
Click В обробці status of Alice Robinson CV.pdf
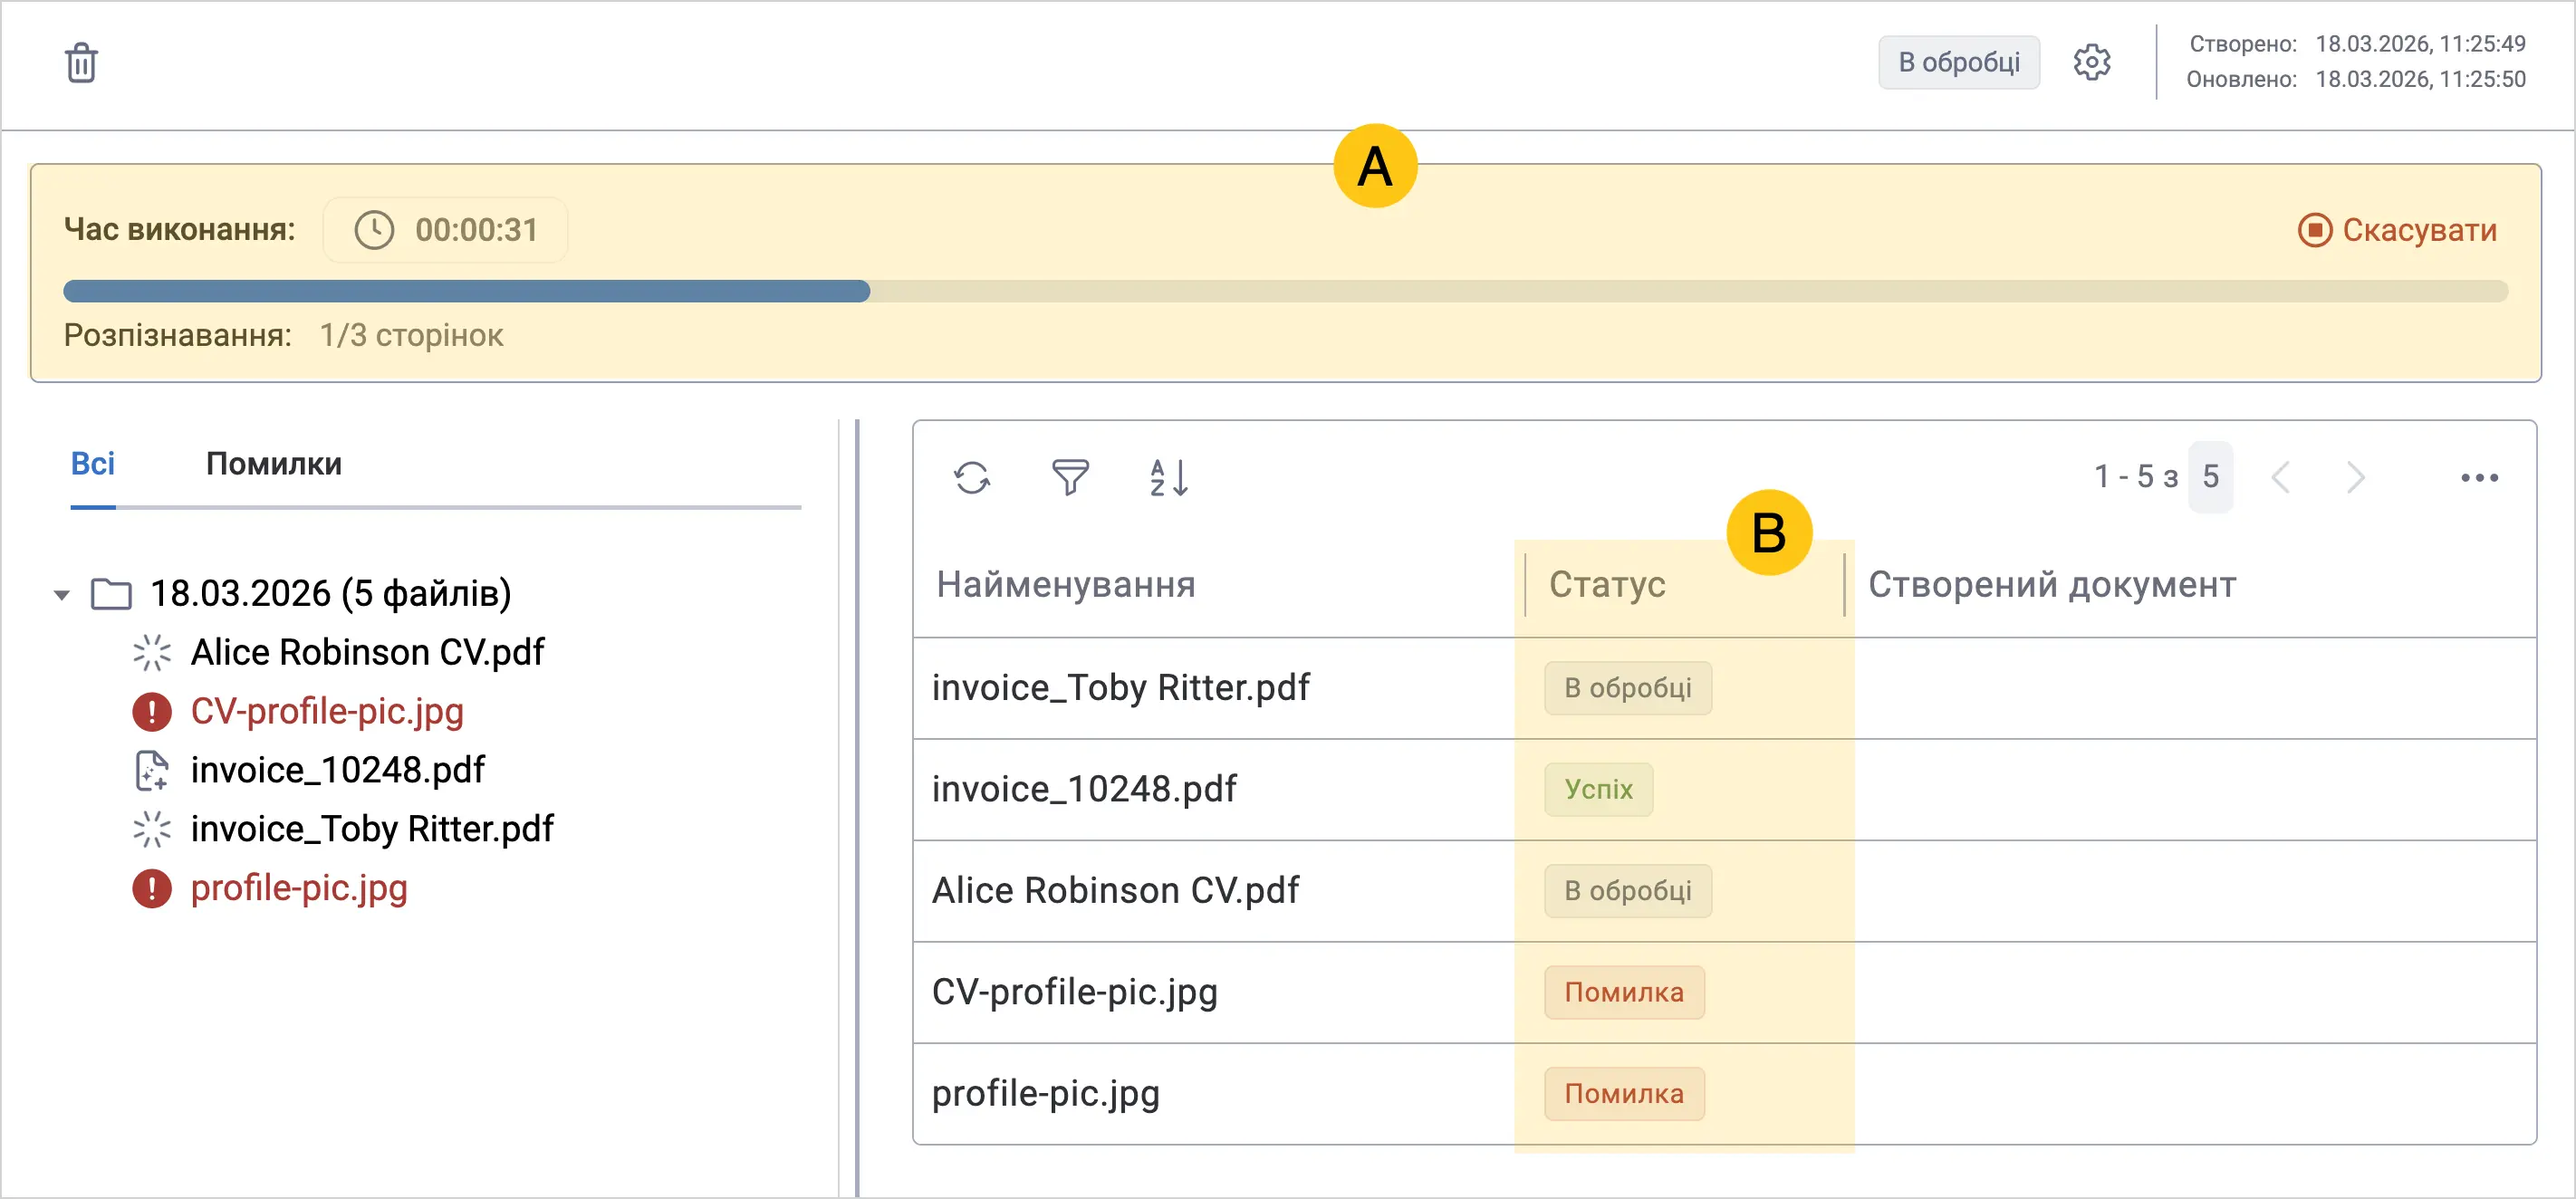click(1628, 890)
